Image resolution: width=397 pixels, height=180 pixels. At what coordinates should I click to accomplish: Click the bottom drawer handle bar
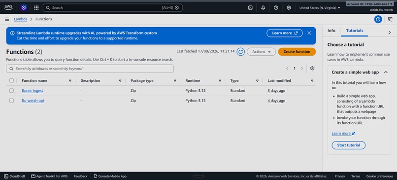[198, 176]
